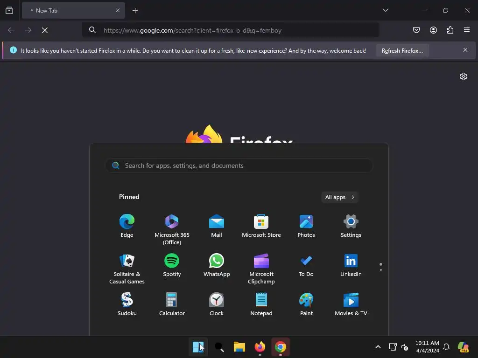Image resolution: width=478 pixels, height=358 pixels.
Task: Go forward in Firefox history
Action: [x=28, y=30]
